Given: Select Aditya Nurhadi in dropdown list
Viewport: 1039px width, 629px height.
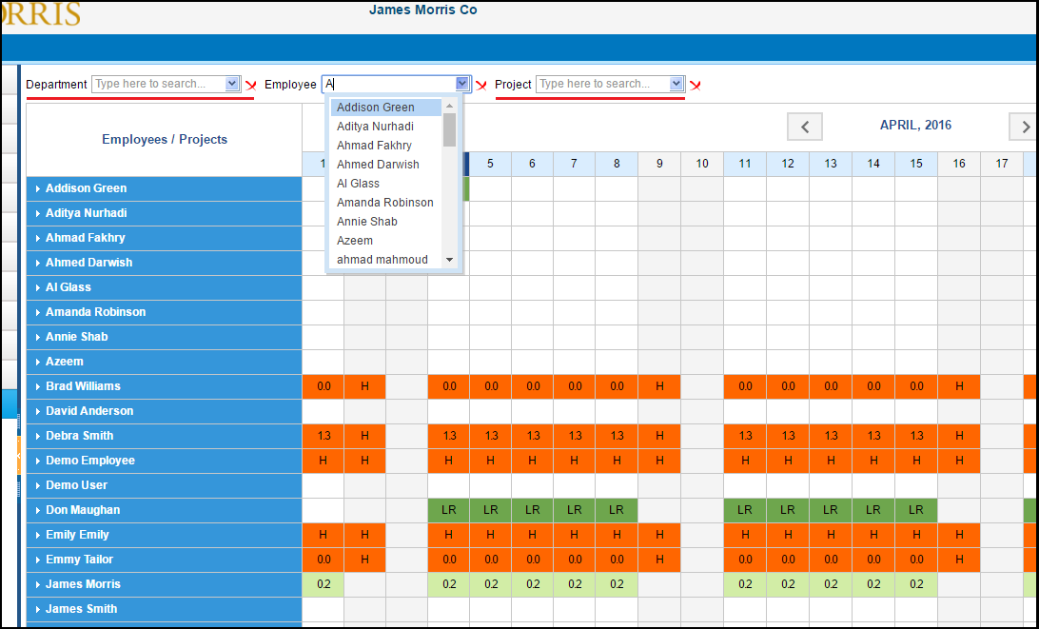Looking at the screenshot, I should tap(385, 127).
